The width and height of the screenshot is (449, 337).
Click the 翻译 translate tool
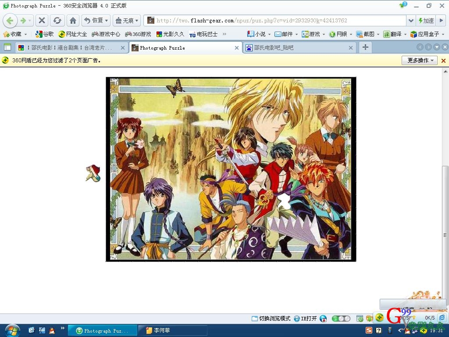point(392,34)
